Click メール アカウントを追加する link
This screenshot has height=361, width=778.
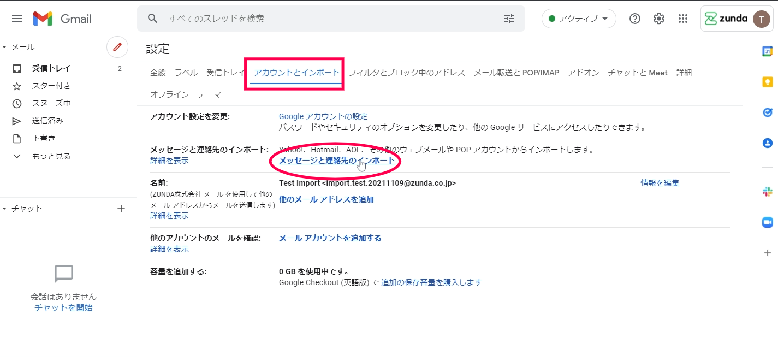330,238
